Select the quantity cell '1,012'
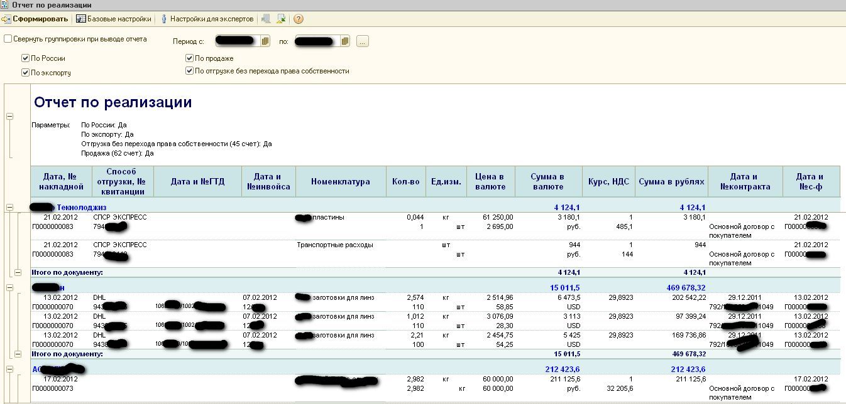Viewport: 846px width, 404px height. click(415, 316)
